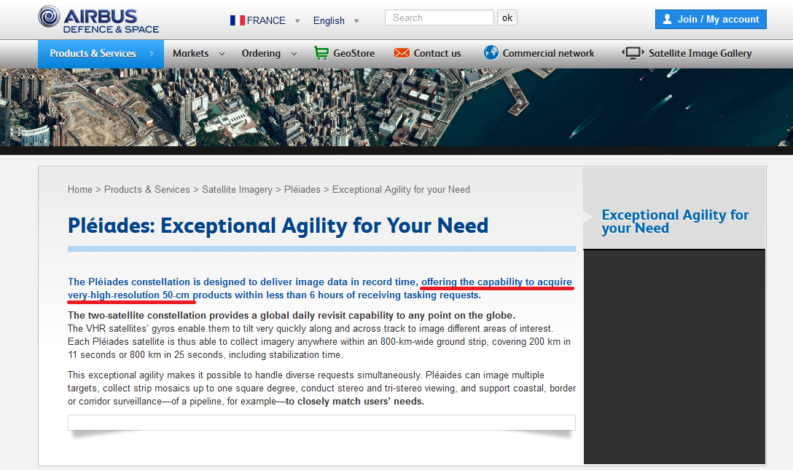Click the Pléiades: Exceptional Agility heading

[x=278, y=226]
